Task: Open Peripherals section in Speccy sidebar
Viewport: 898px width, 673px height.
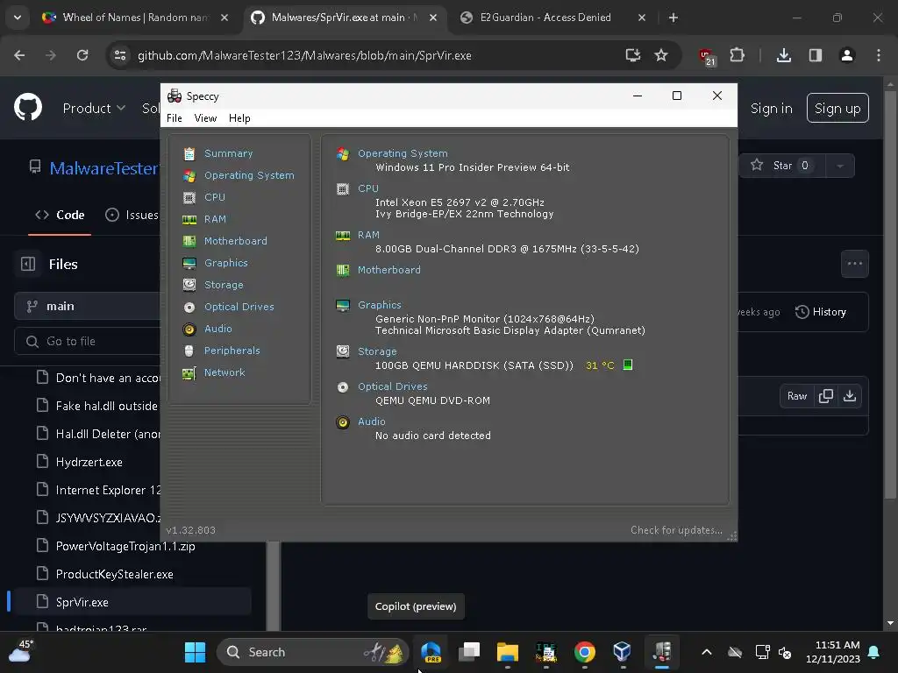Action: pos(232,351)
